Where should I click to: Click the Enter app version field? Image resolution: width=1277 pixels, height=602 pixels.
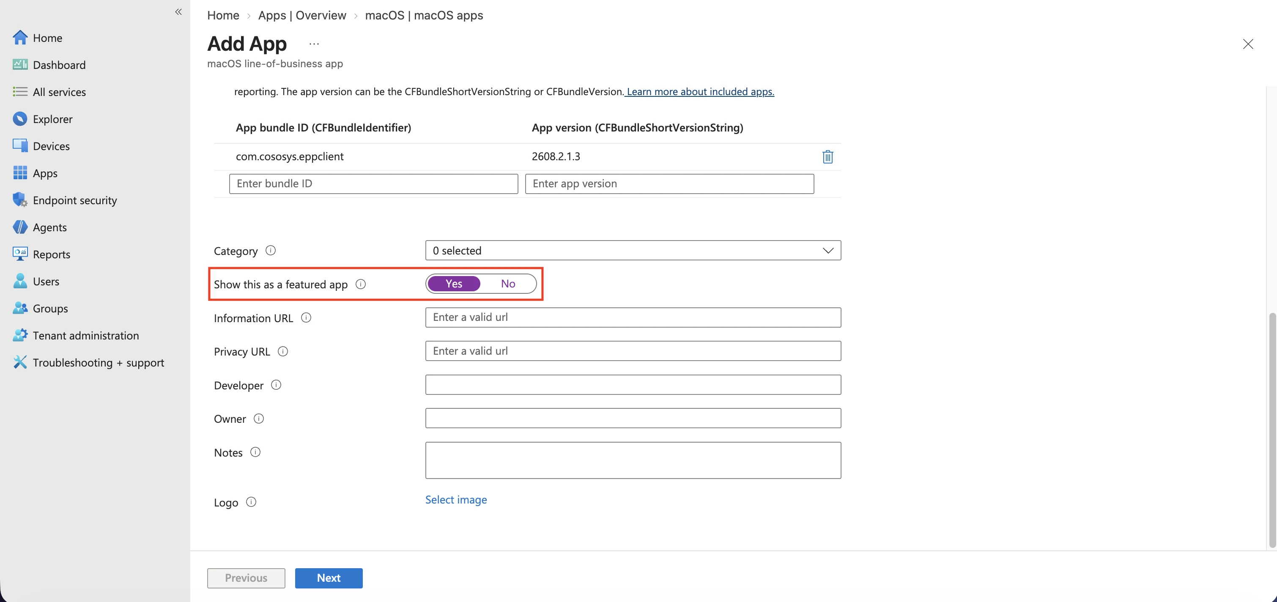coord(669,183)
